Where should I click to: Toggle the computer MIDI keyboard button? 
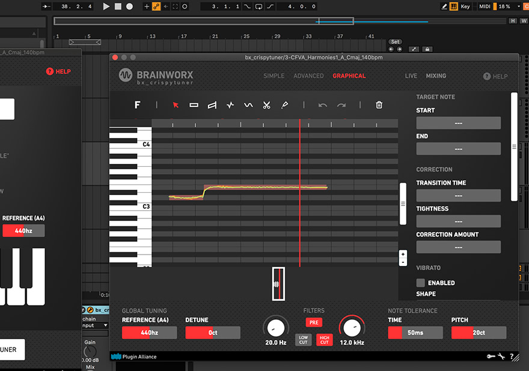pos(454,7)
